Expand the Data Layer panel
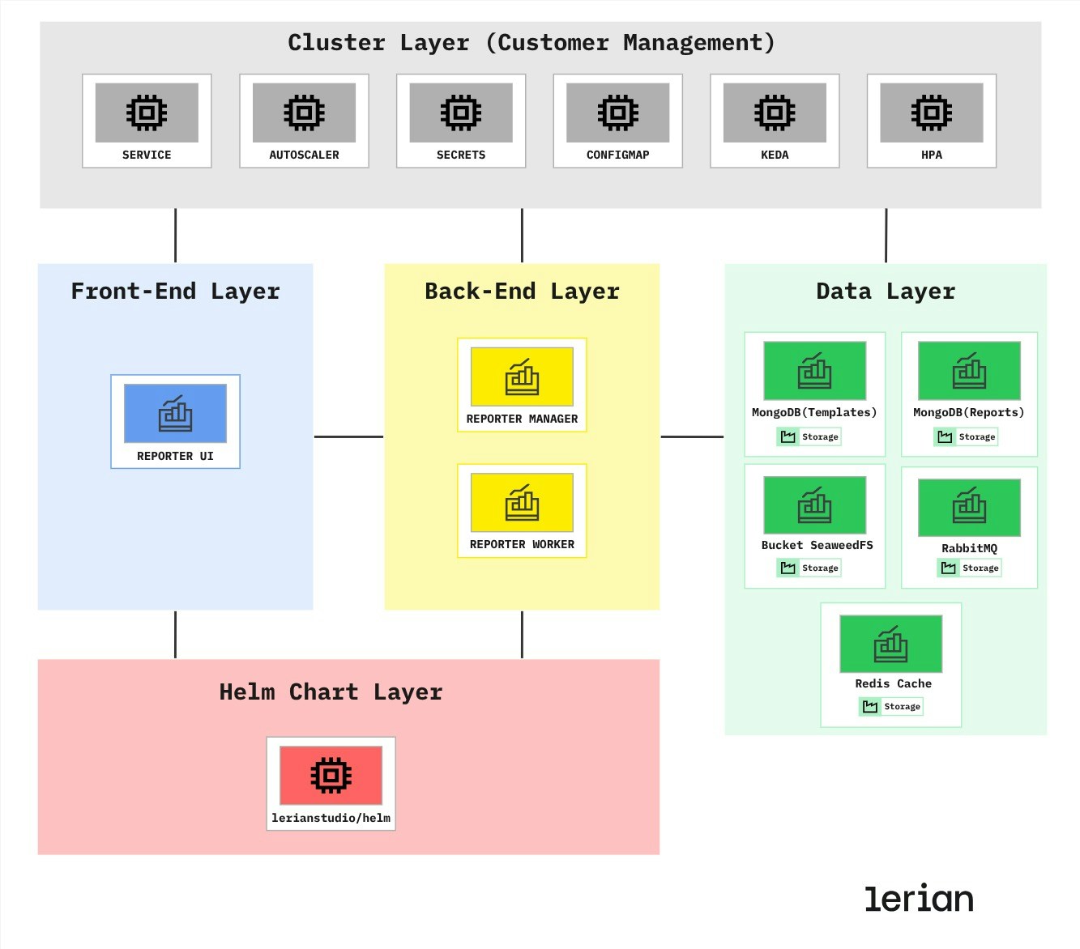1080x949 pixels. coord(886,291)
